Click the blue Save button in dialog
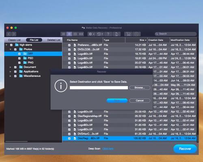This screenshot has height=162, width=203. pos(117,100)
